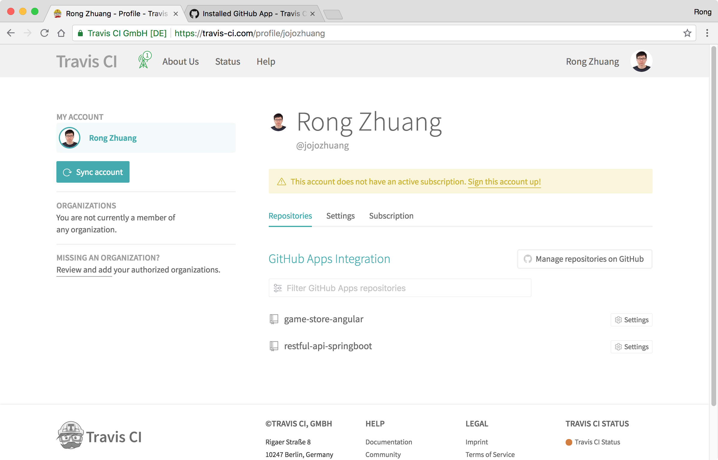Switch to the Settings tab
Viewport: 718px width, 460px height.
(340, 216)
